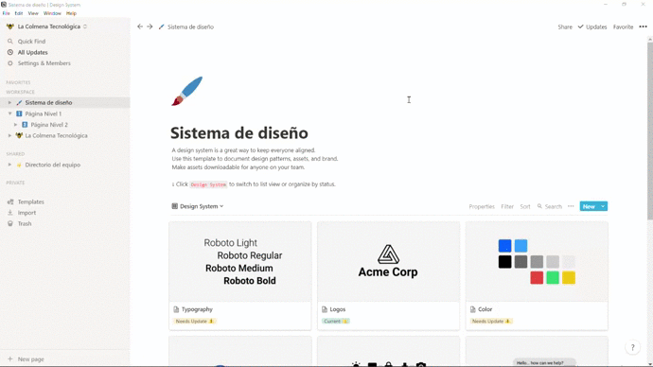Click Current tag on Logos card
Screen dimensions: 653x367
(x=336, y=322)
